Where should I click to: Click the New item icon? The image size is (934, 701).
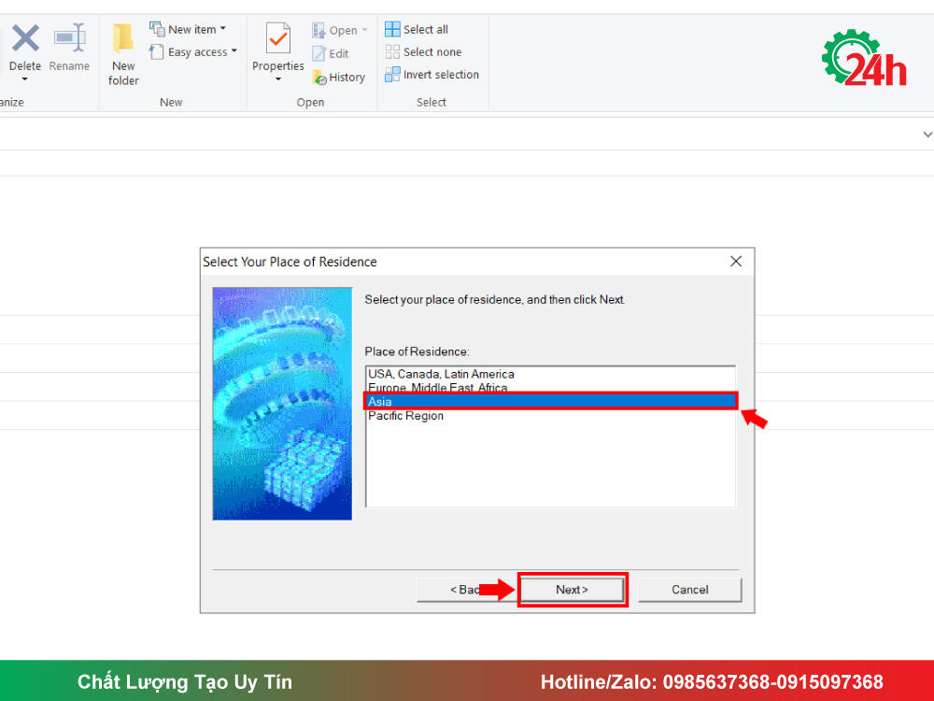(157, 29)
